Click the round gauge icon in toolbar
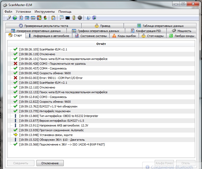The height and width of the screenshot is (169, 202). [x=80, y=18]
